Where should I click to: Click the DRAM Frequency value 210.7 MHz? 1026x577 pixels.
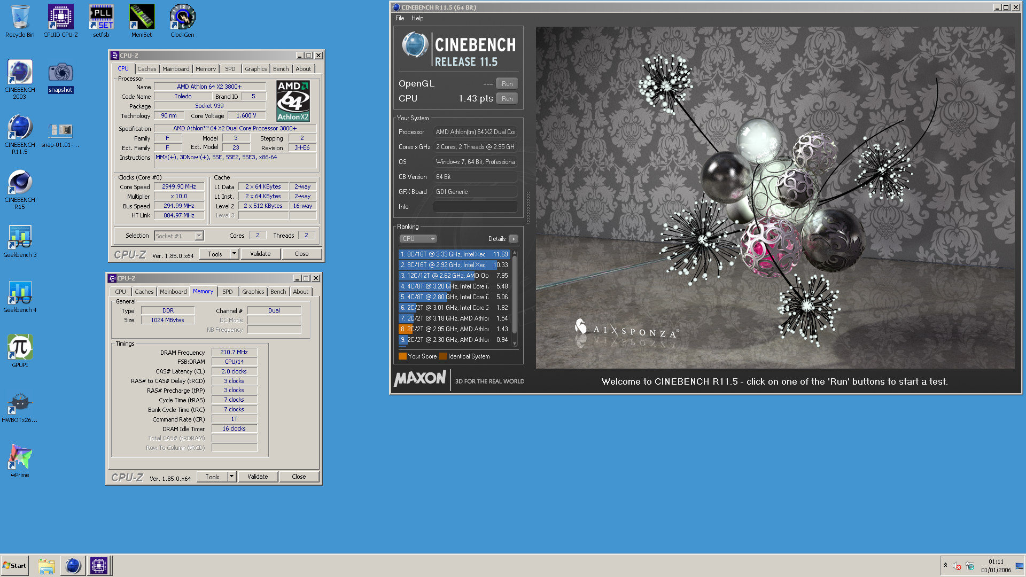[234, 353]
